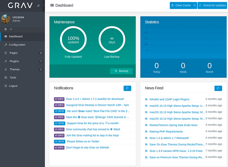Click feed icon beside RocketTheme's Spring Sale

click(146, 125)
